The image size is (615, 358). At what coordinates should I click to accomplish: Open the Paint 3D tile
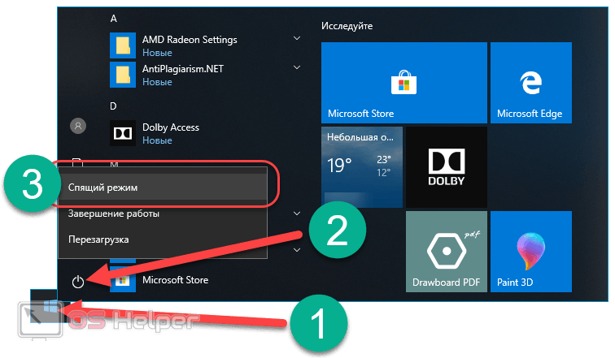click(531, 252)
